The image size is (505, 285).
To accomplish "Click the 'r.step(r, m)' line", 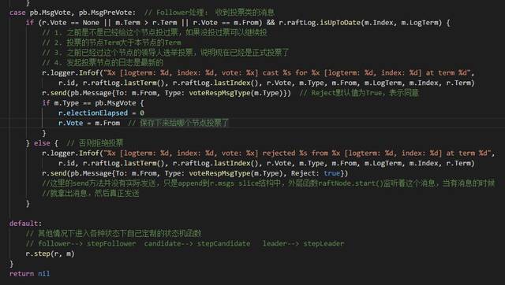I will point(50,254).
